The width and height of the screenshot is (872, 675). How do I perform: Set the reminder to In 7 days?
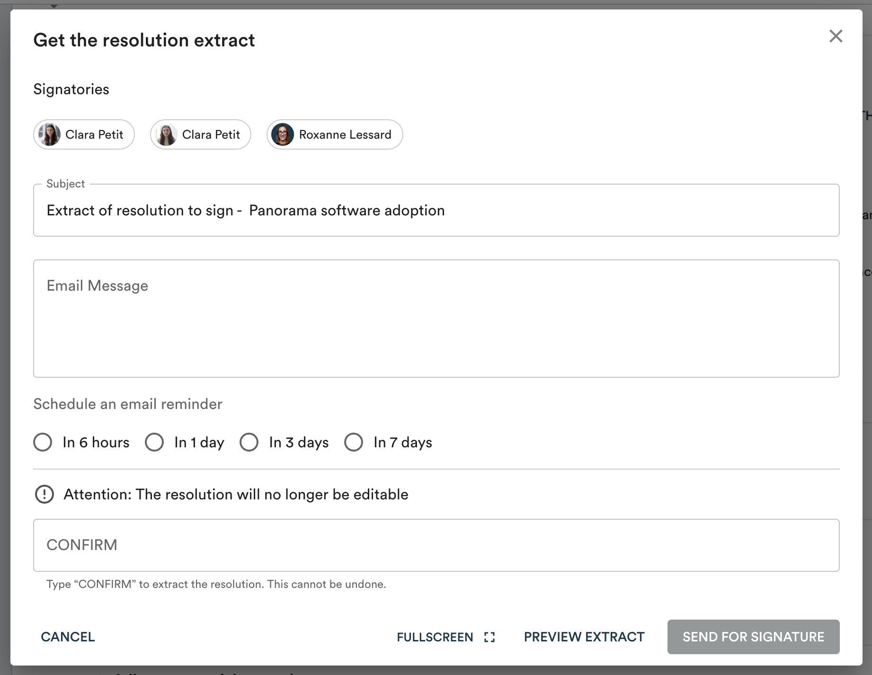354,442
